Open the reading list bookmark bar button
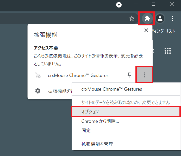Screen dimensions: 181x156 coord(164,31)
